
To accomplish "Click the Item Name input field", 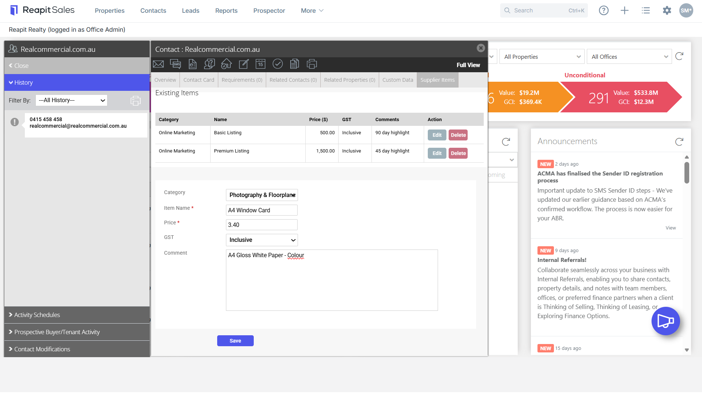I will [x=262, y=210].
